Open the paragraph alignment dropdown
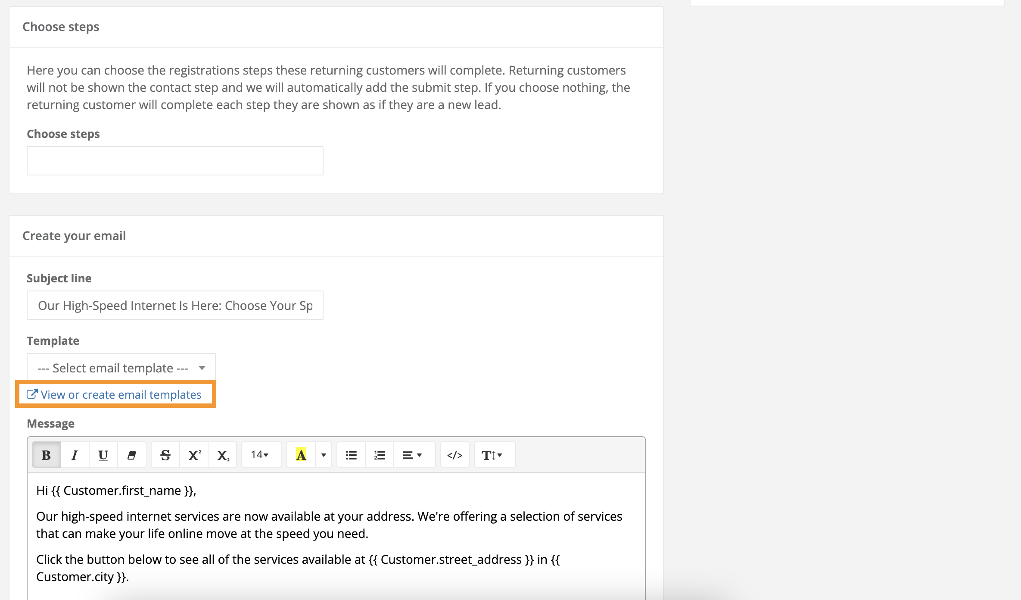Image resolution: width=1021 pixels, height=600 pixels. 414,454
